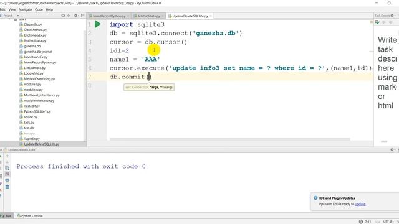Click the print icon in Run console
The image size is (399, 224).
(x=7, y=180)
